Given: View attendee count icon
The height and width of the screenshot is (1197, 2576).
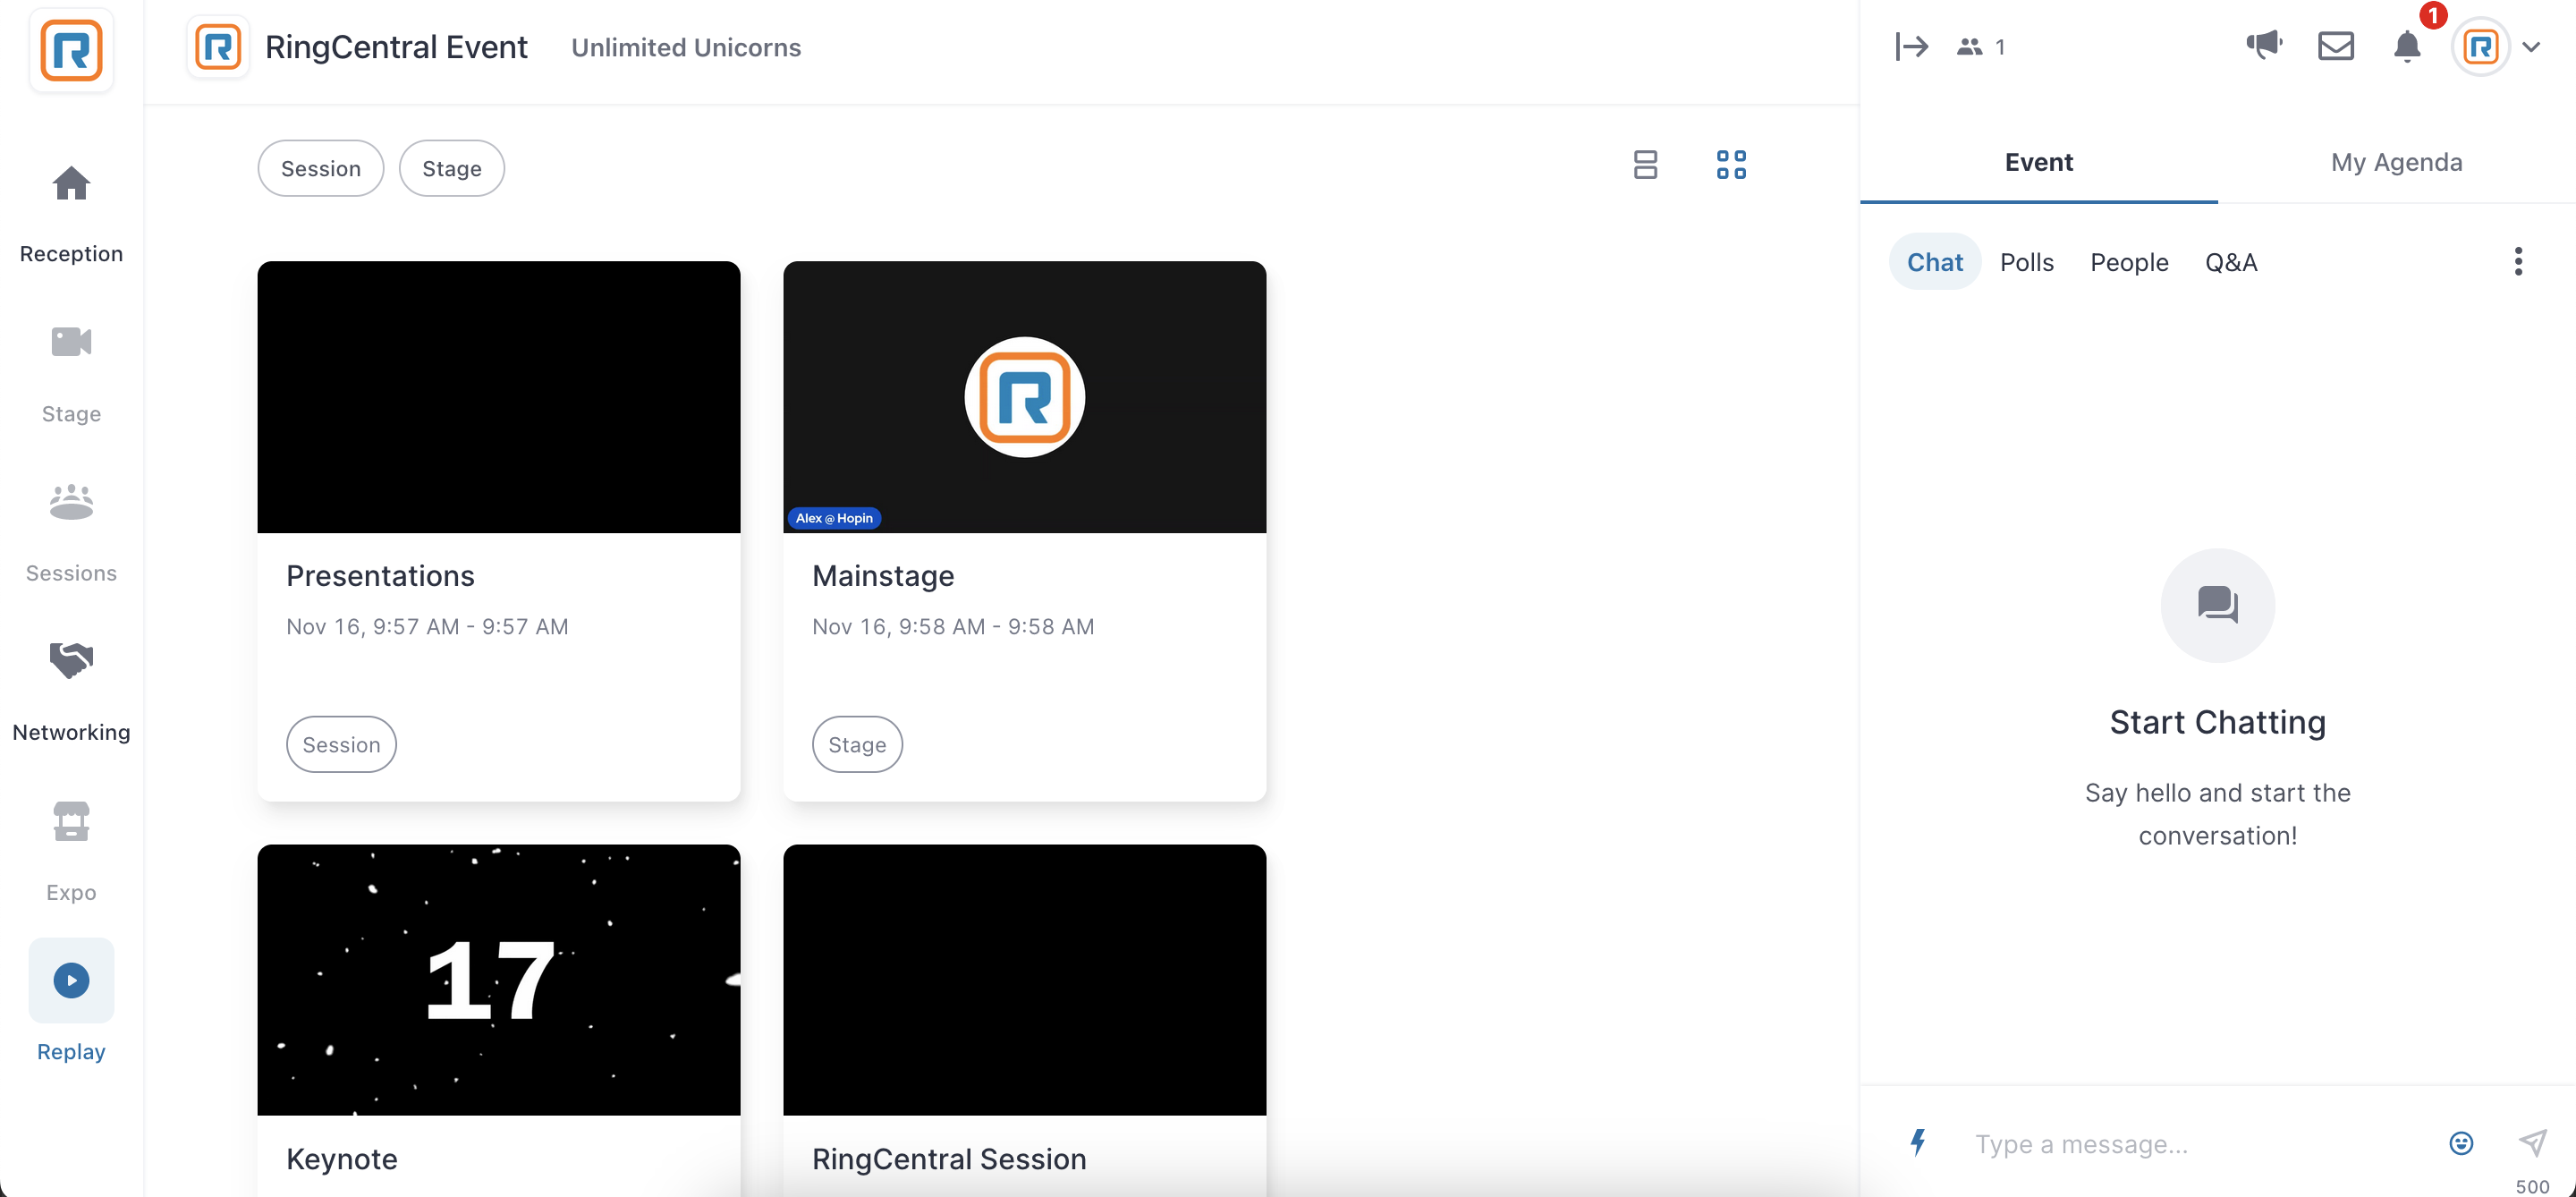Looking at the screenshot, I should click(x=1969, y=46).
